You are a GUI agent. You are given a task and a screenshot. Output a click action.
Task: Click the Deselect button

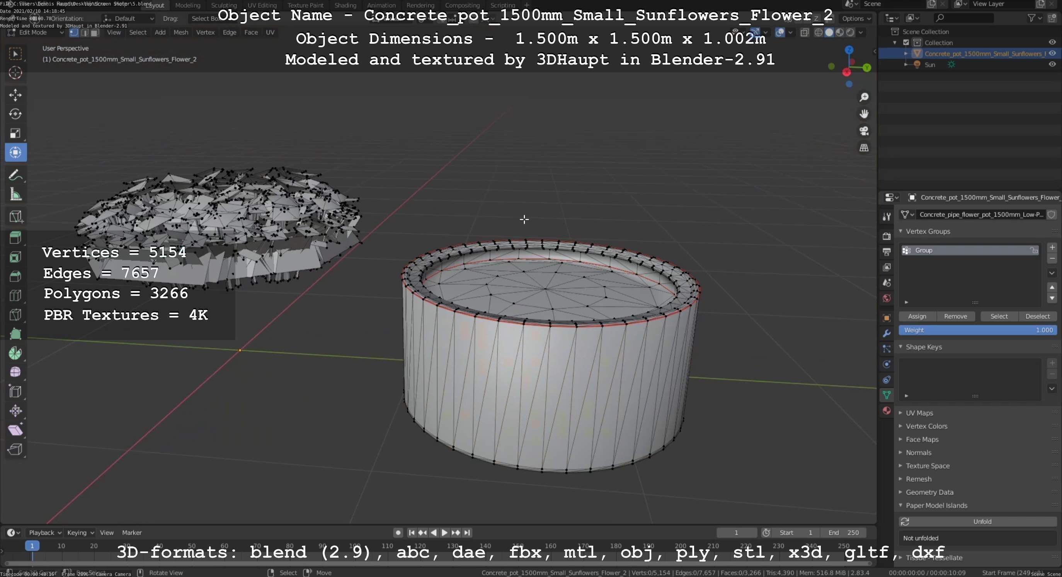pos(1038,316)
